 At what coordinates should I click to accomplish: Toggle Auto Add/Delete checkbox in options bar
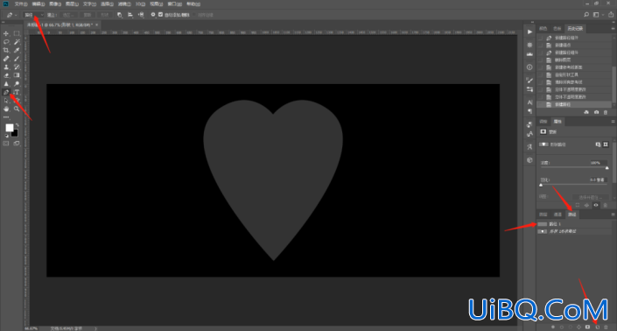(160, 15)
